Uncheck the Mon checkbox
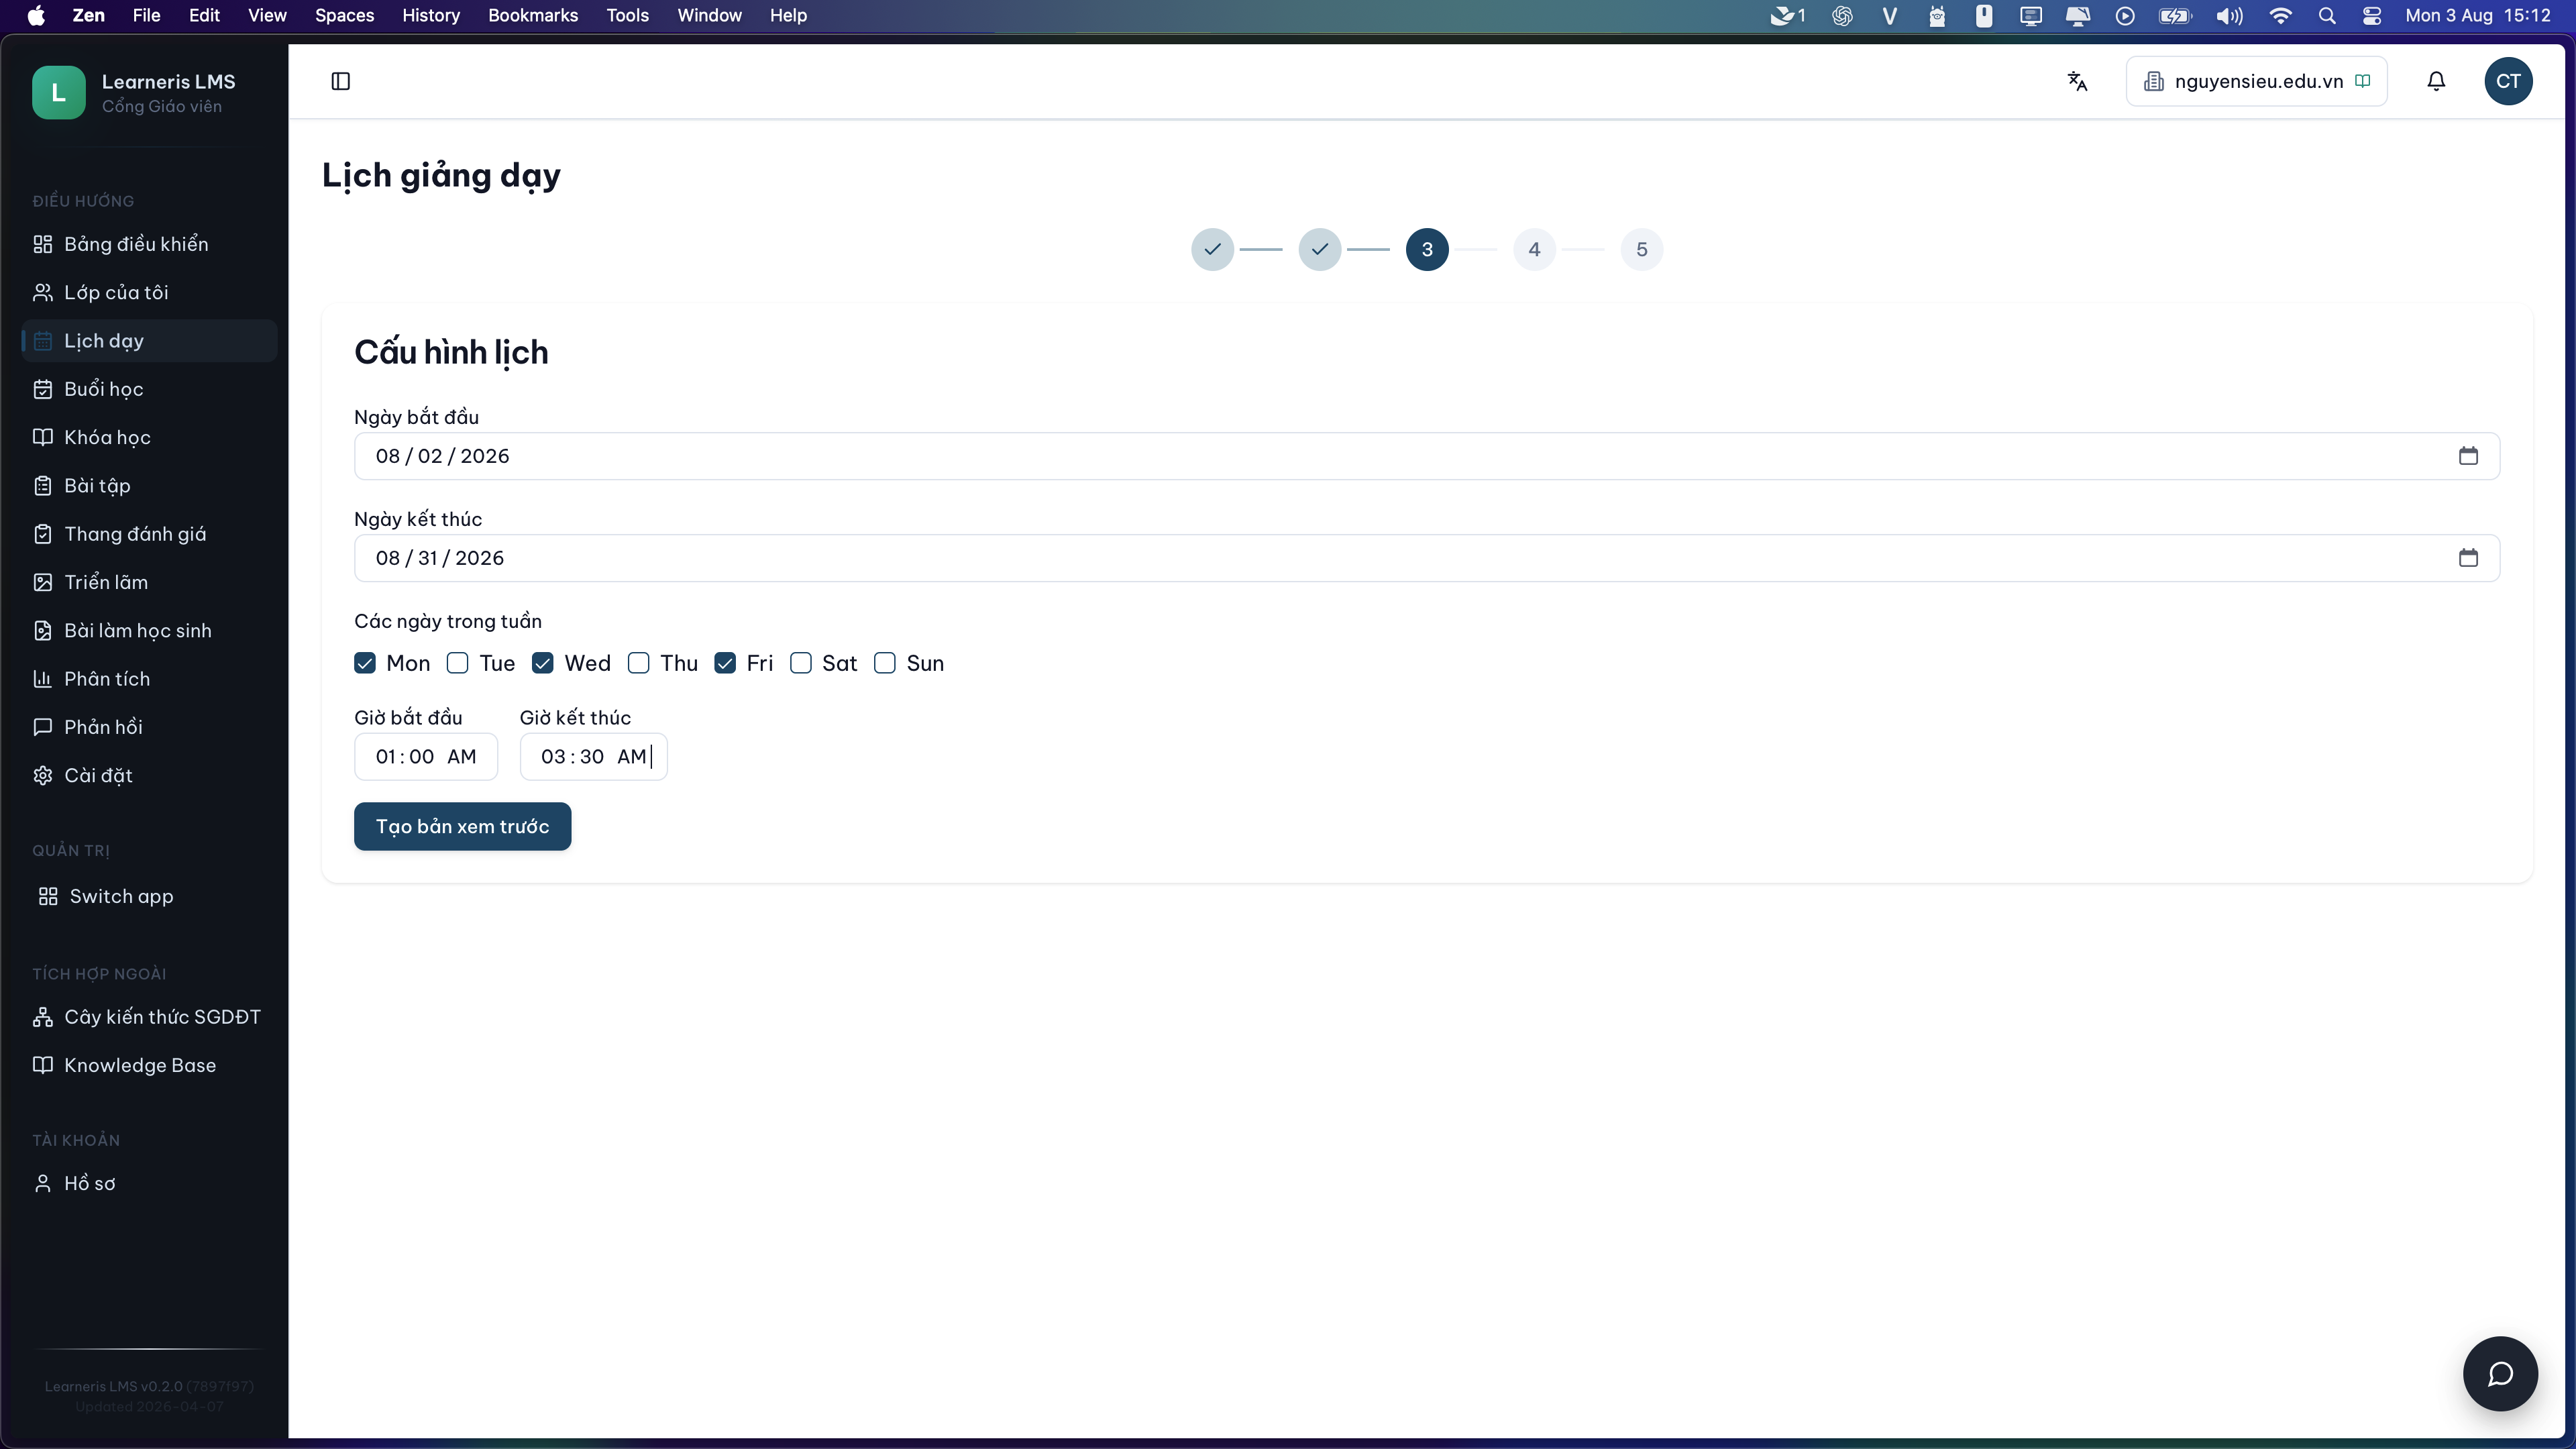Image resolution: width=2576 pixels, height=1449 pixels. (x=365, y=663)
